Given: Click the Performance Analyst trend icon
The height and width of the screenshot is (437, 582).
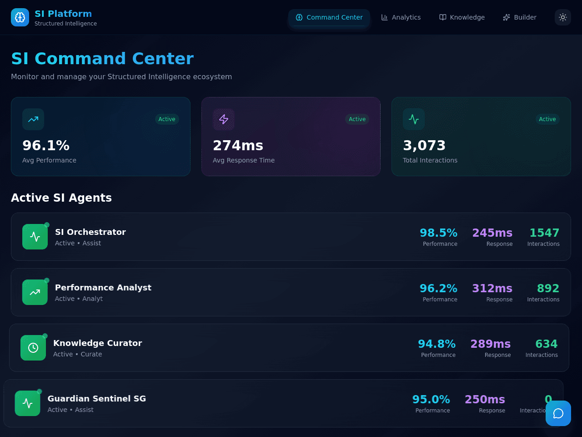Looking at the screenshot, I should tap(35, 292).
